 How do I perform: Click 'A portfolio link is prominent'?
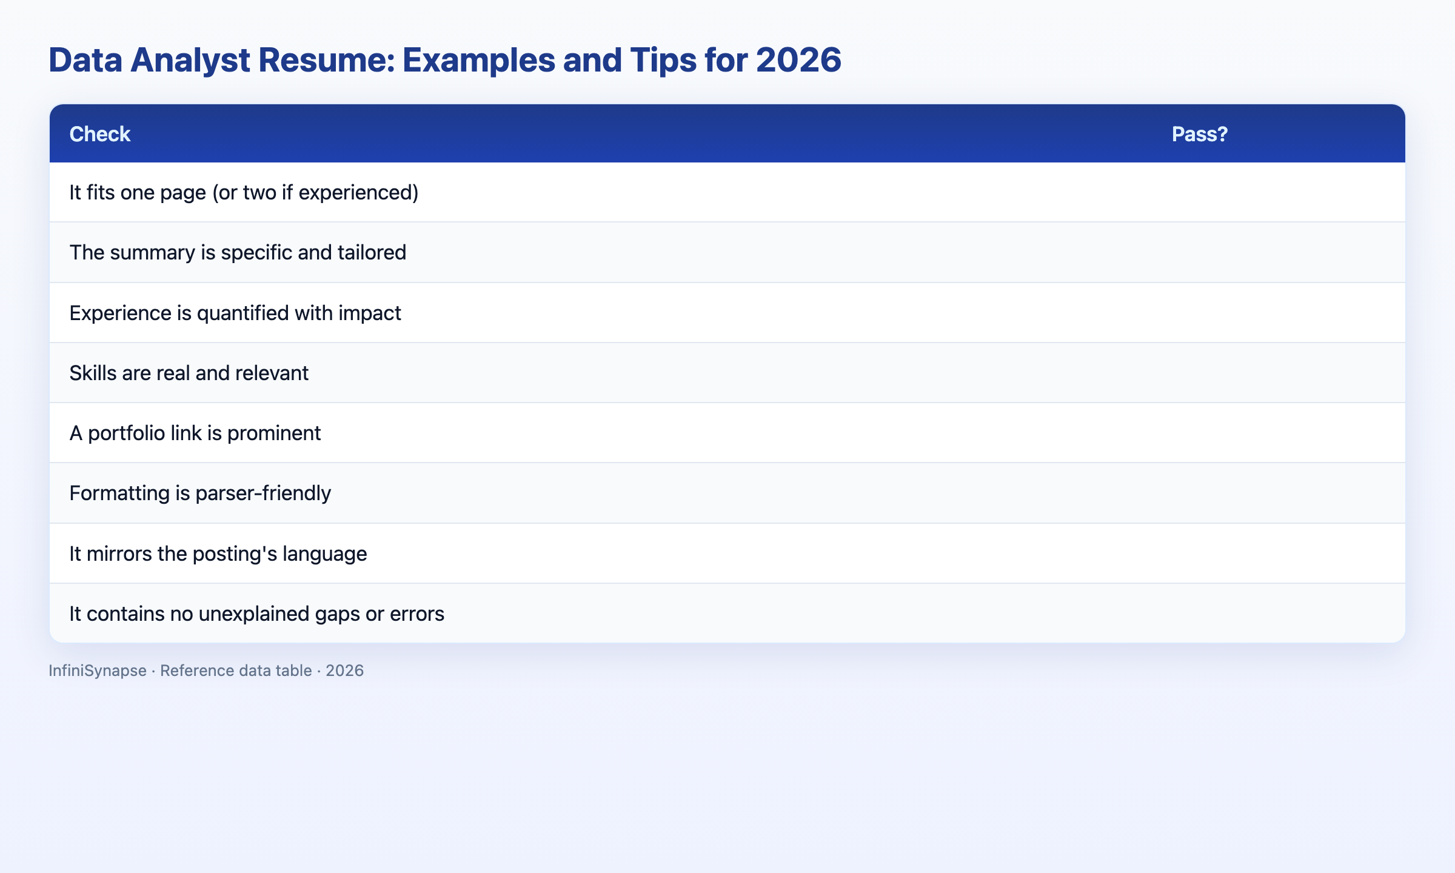pos(727,433)
